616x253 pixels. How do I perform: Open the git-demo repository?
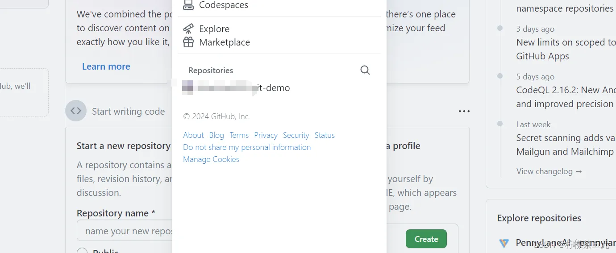point(271,88)
